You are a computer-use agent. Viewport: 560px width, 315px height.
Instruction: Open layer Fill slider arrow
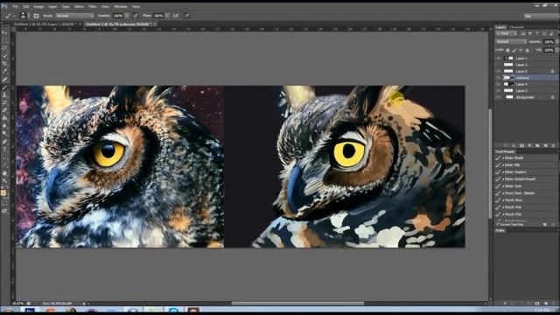tap(557, 51)
